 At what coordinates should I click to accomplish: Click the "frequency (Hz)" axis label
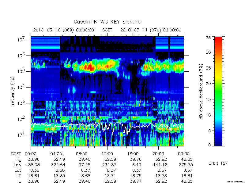pyautogui.click(x=13, y=92)
